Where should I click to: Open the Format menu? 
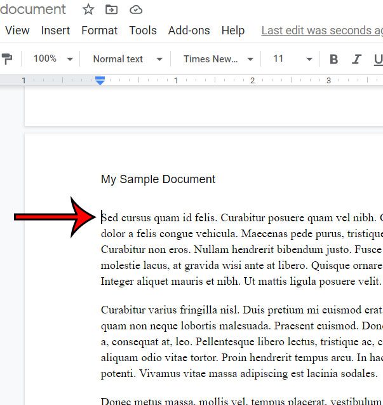[x=99, y=31]
